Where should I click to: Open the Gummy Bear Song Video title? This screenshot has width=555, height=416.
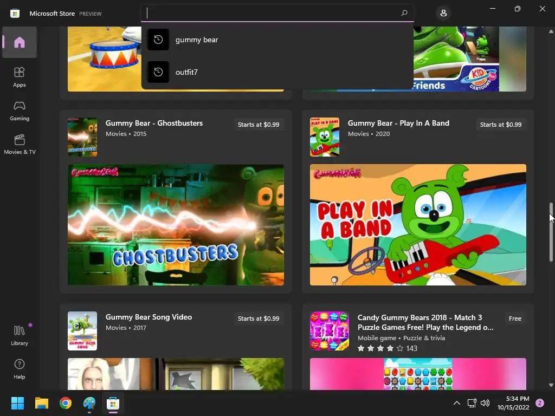tap(149, 317)
